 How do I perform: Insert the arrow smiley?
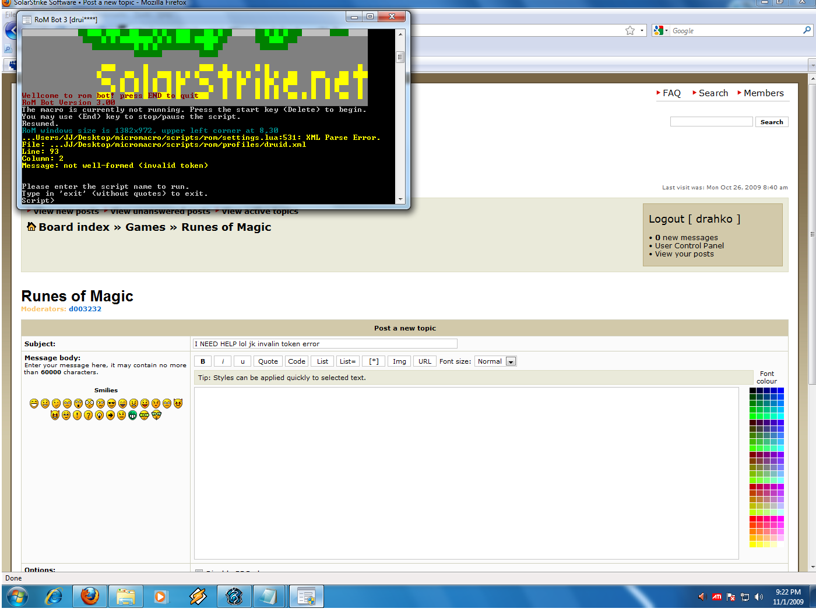[110, 415]
